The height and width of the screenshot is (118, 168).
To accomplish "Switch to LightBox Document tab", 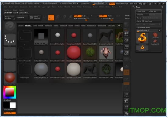I will tap(92, 26).
